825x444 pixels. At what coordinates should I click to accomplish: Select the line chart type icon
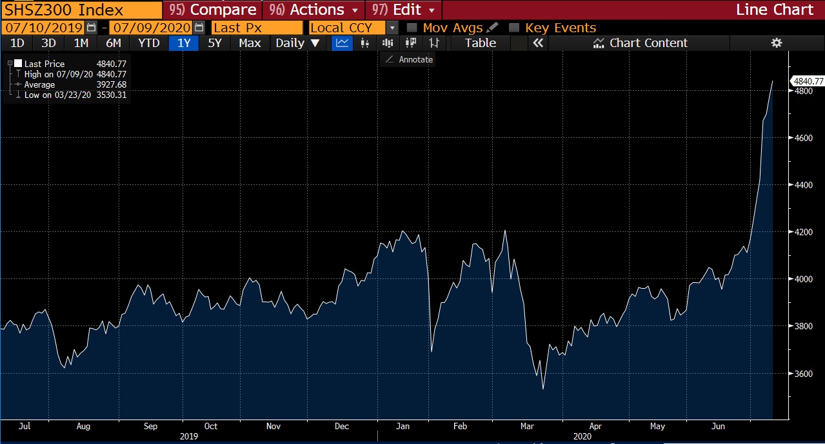pyautogui.click(x=342, y=43)
